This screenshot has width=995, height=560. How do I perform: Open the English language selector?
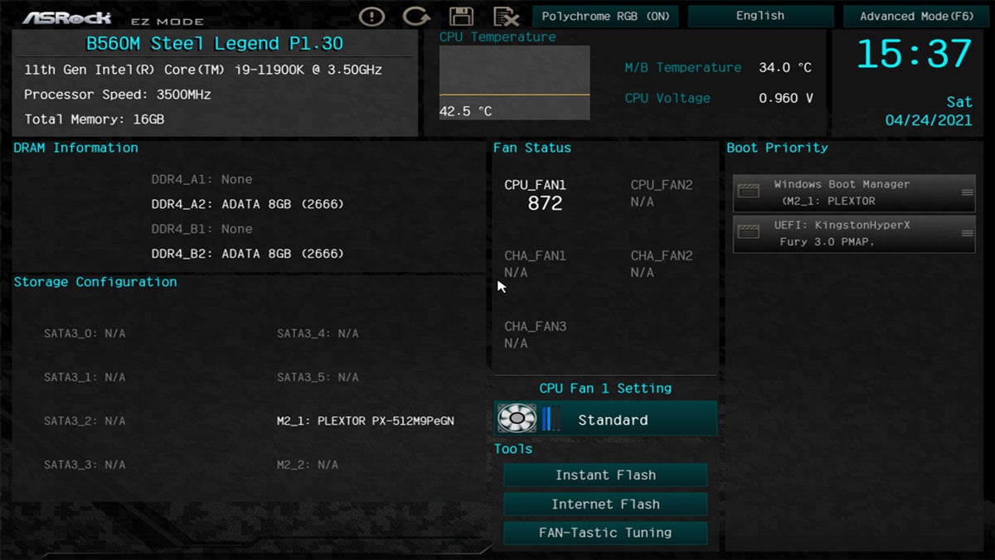[x=760, y=16]
